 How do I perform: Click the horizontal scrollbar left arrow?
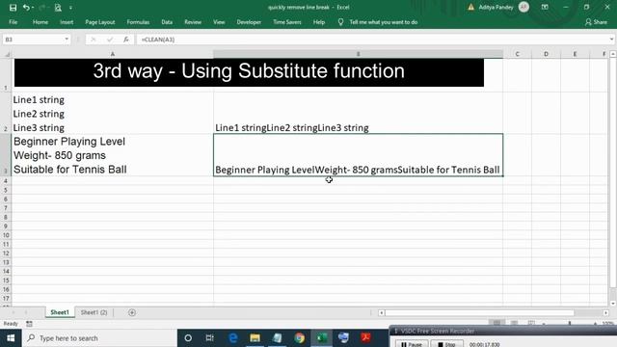point(382,312)
